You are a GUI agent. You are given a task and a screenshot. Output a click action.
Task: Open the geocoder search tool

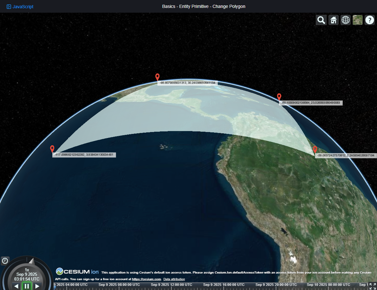(321, 20)
